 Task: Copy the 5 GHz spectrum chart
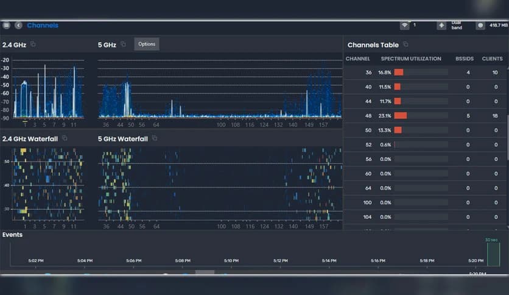tap(123, 44)
